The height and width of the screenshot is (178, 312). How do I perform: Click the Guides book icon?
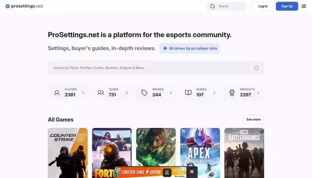(x=188, y=93)
